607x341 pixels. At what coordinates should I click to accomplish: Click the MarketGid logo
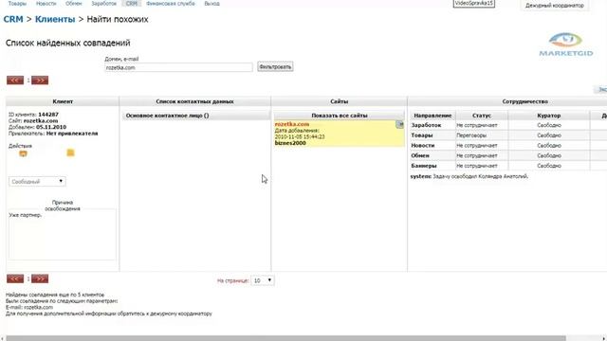(x=566, y=45)
